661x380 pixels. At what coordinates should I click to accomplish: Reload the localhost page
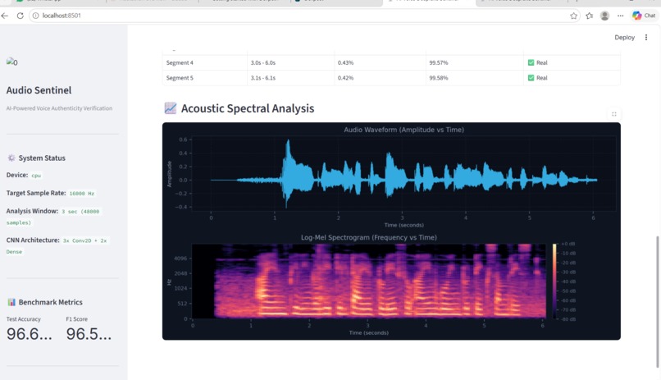pos(20,16)
